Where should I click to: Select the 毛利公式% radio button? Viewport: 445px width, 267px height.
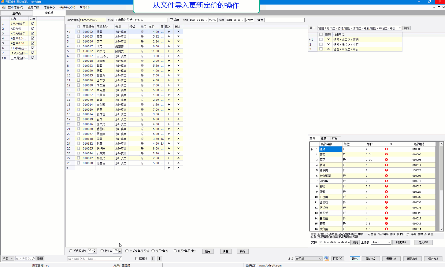pyautogui.click(x=71, y=251)
